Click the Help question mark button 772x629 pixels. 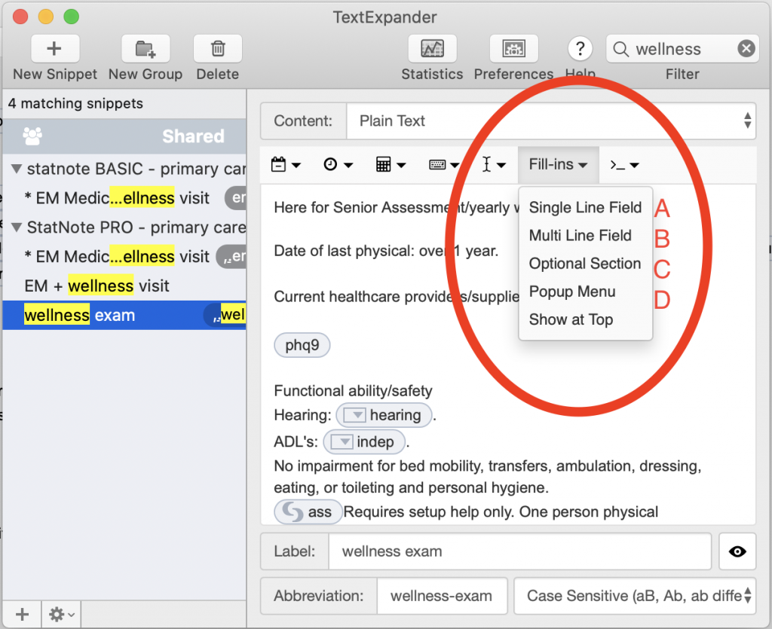(580, 49)
